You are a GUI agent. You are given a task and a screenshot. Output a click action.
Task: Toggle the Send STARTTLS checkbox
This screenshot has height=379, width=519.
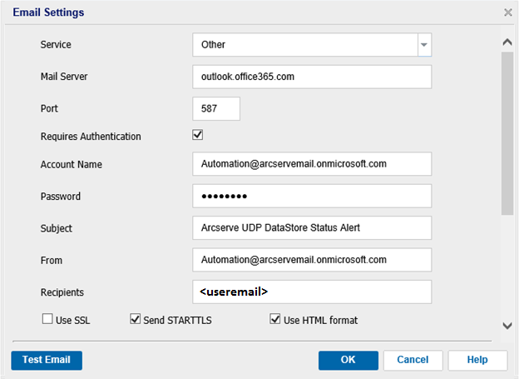136,319
